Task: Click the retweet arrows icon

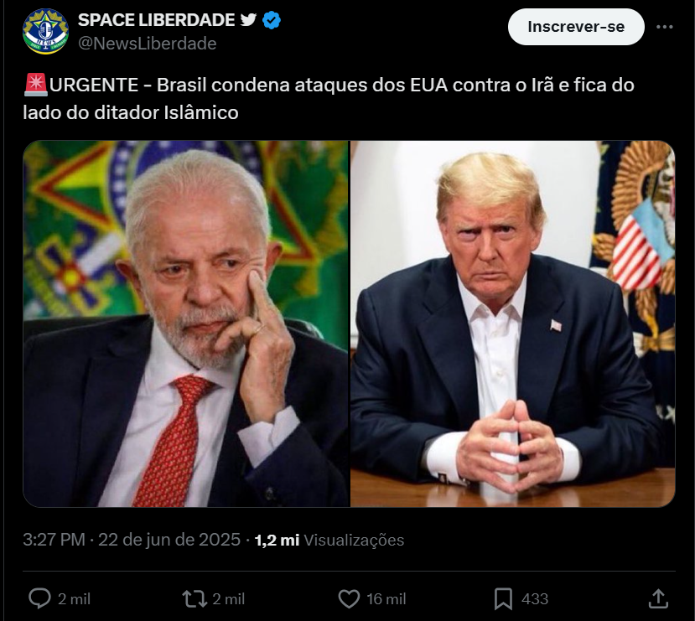Action: tap(194, 599)
